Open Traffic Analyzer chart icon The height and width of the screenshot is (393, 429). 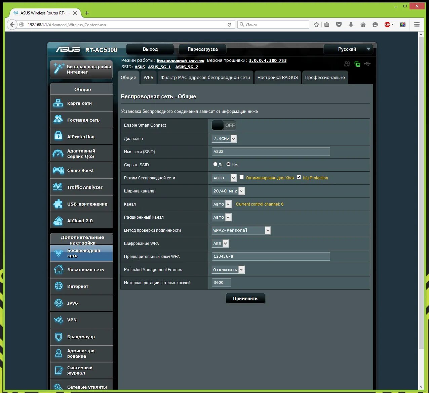tap(58, 186)
